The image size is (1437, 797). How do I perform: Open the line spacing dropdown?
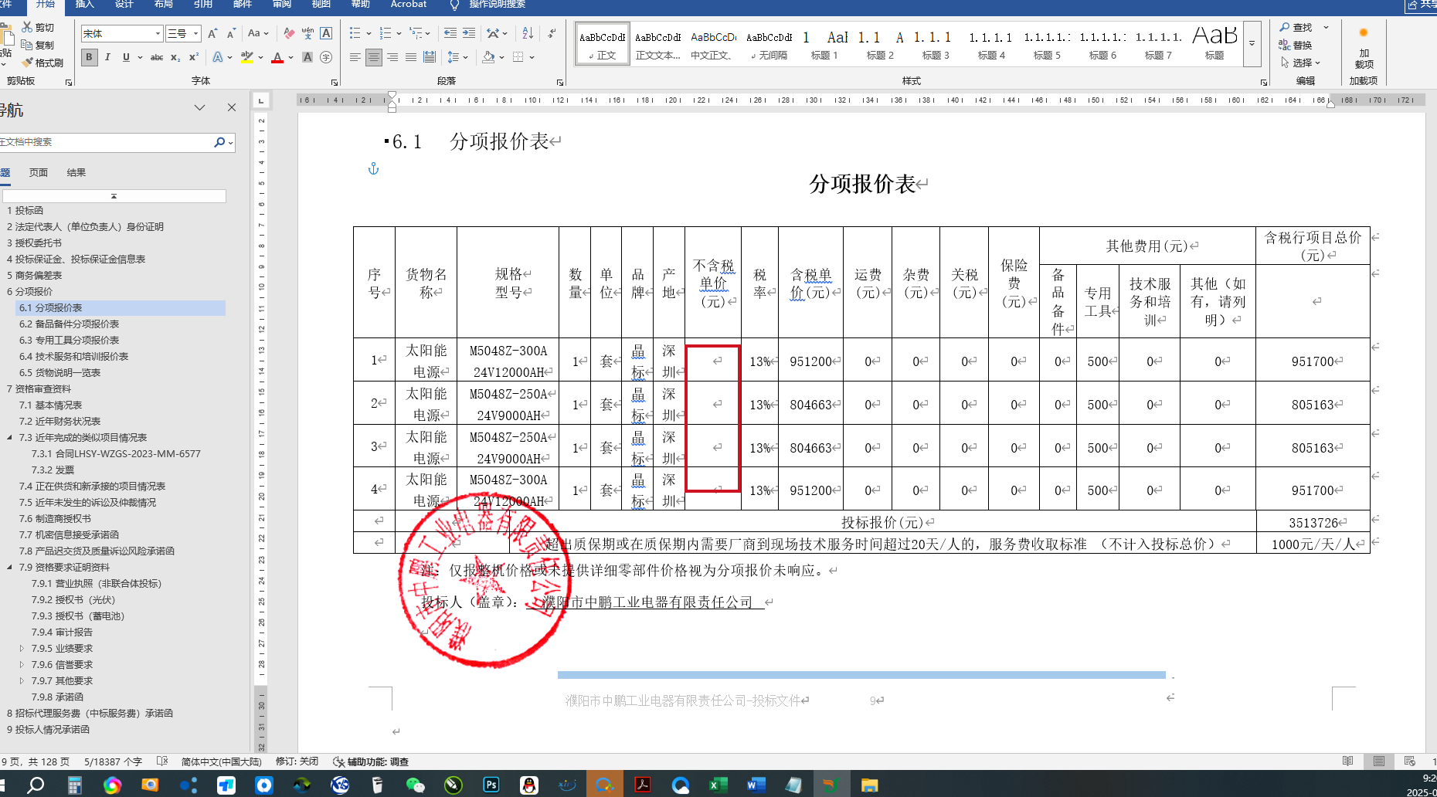[x=457, y=57]
